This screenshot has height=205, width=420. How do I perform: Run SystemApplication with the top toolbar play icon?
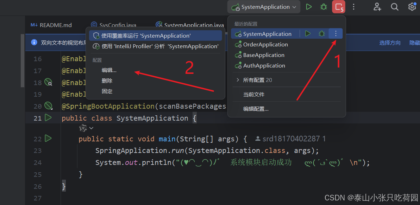click(x=309, y=7)
